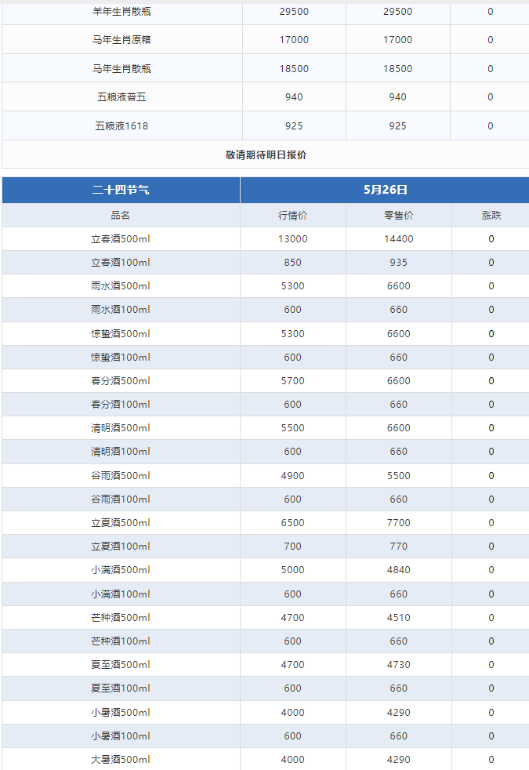Click the 零售价 column header
The width and height of the screenshot is (529, 770).
pos(398,215)
